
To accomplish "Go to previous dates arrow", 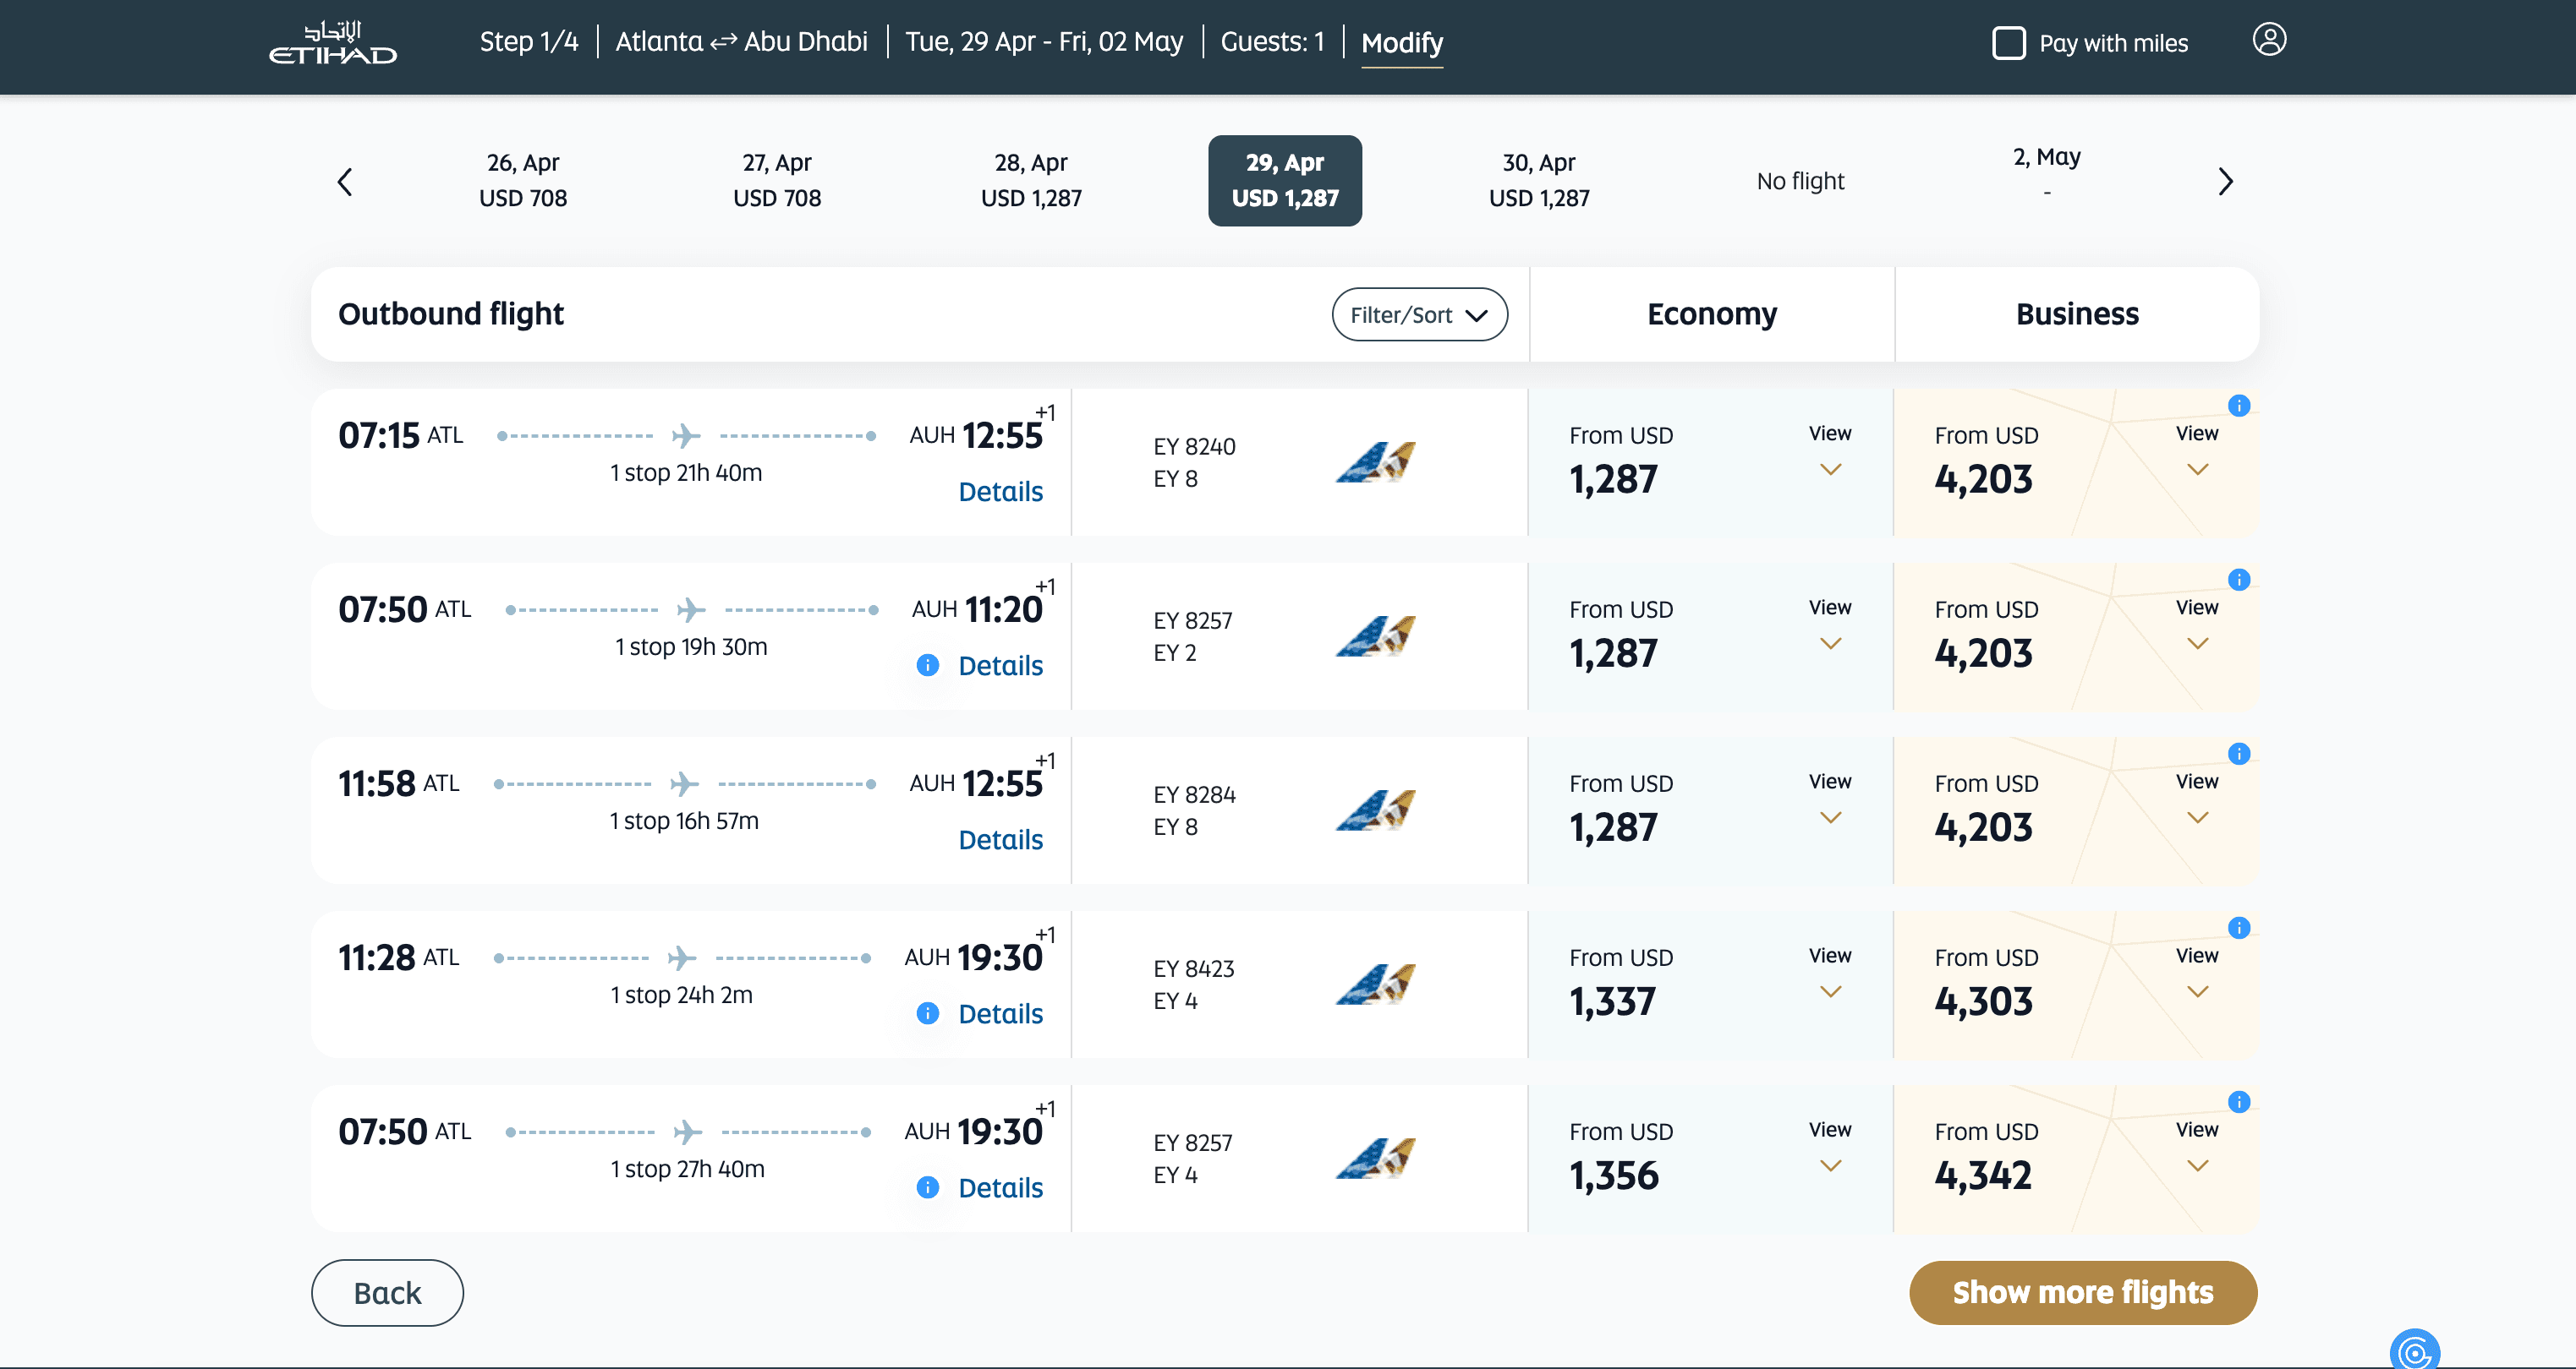I will tap(345, 181).
